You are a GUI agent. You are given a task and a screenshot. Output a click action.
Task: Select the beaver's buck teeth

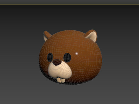61,80
